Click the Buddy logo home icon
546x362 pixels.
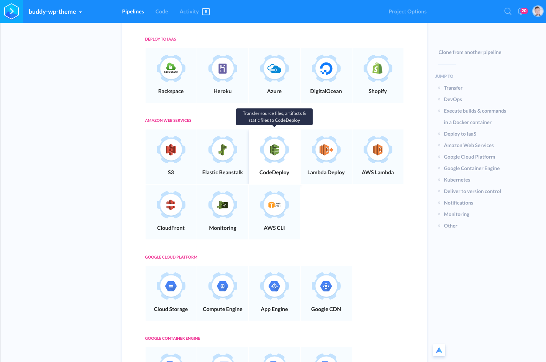tap(11, 11)
